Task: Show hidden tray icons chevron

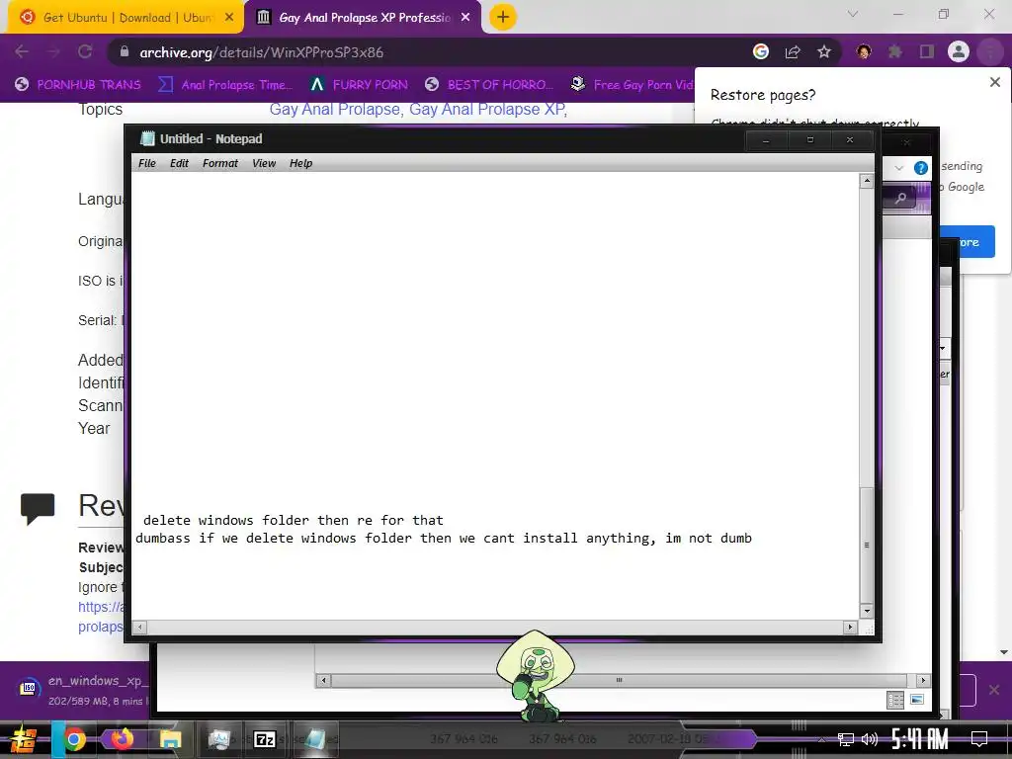Action: coord(821,739)
